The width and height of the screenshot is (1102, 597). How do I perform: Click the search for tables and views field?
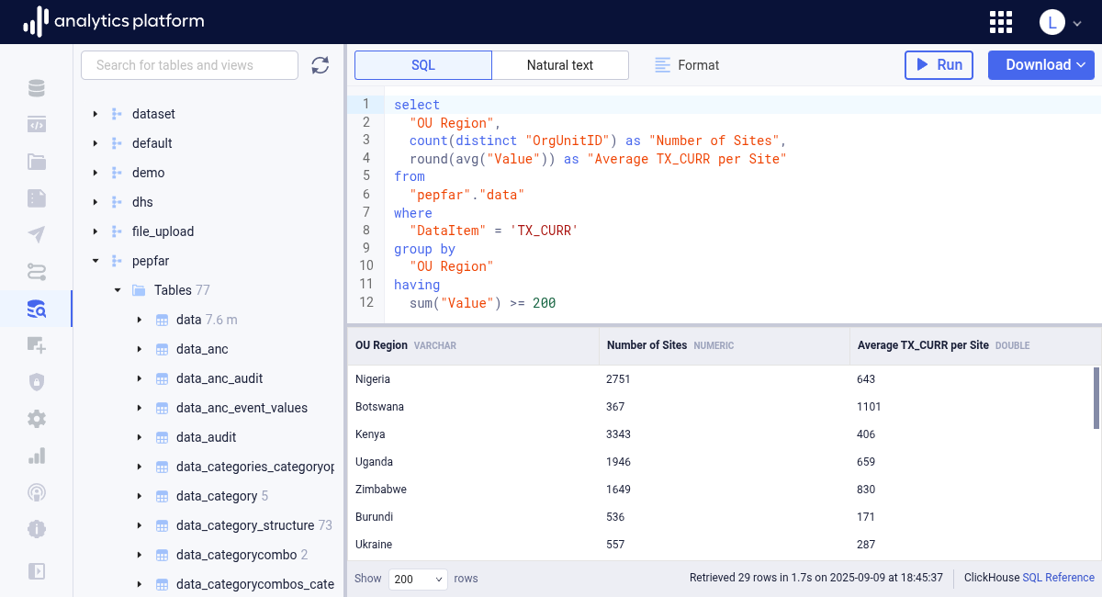click(x=189, y=65)
